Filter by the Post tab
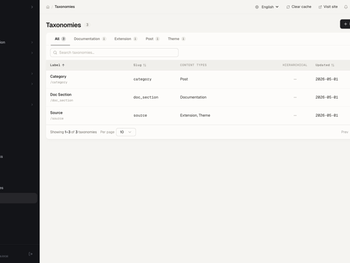The width and height of the screenshot is (350, 263). coord(152,39)
